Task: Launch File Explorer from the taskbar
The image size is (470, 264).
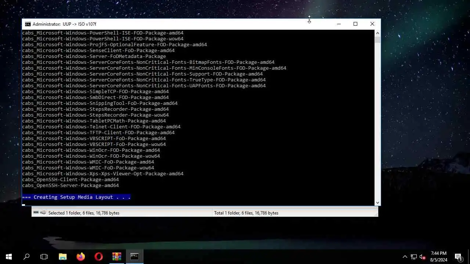Action: [63, 257]
